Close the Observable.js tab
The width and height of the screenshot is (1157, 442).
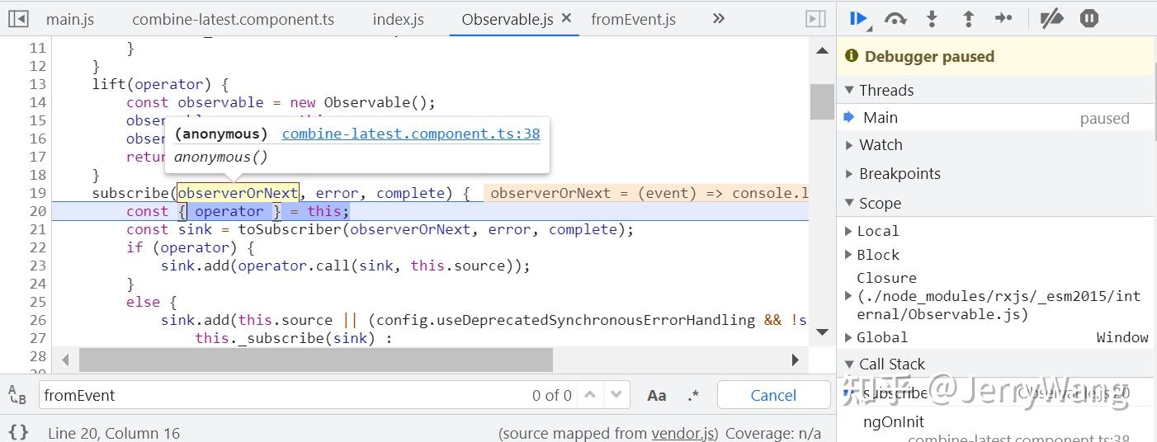point(566,17)
